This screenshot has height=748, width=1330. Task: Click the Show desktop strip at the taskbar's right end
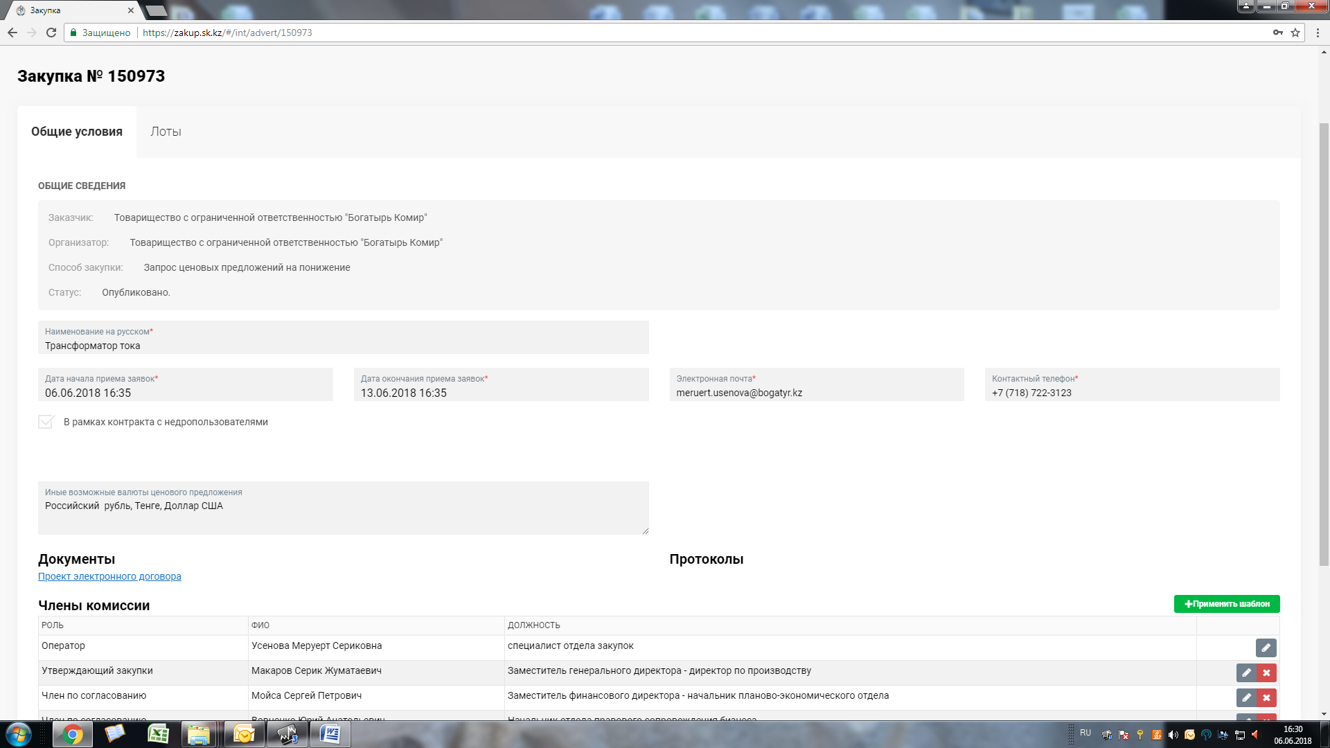pyautogui.click(x=1324, y=734)
